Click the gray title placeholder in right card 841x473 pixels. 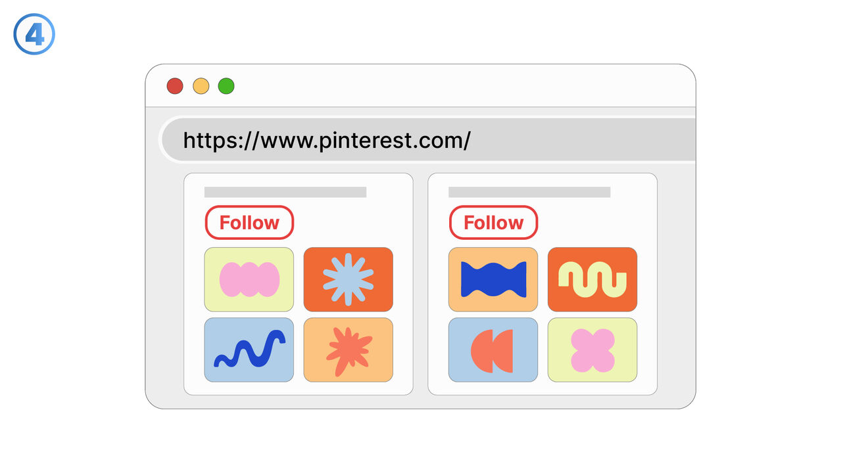click(529, 192)
